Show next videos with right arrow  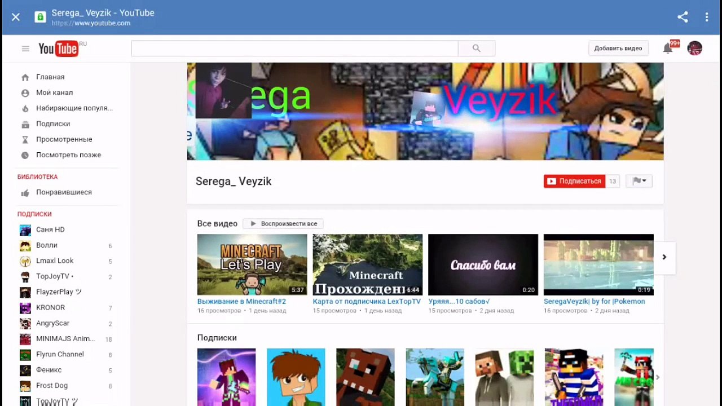[x=664, y=257]
